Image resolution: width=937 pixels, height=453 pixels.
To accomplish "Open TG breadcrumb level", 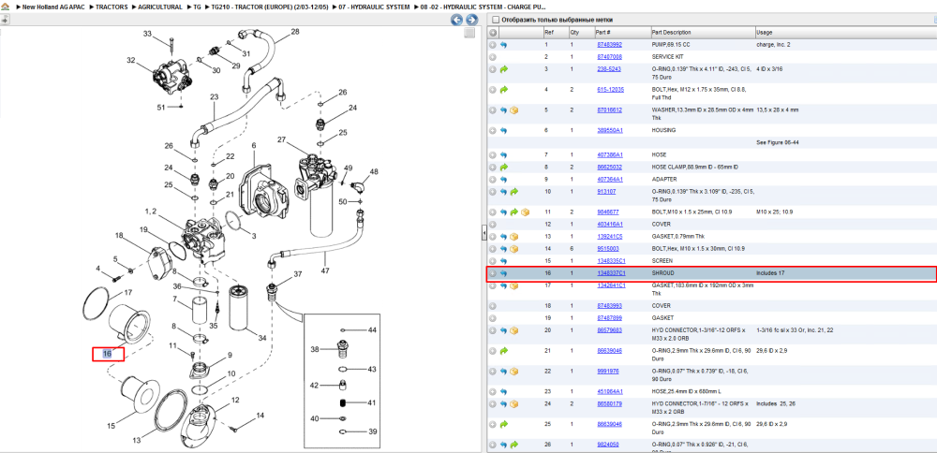I will point(197,7).
